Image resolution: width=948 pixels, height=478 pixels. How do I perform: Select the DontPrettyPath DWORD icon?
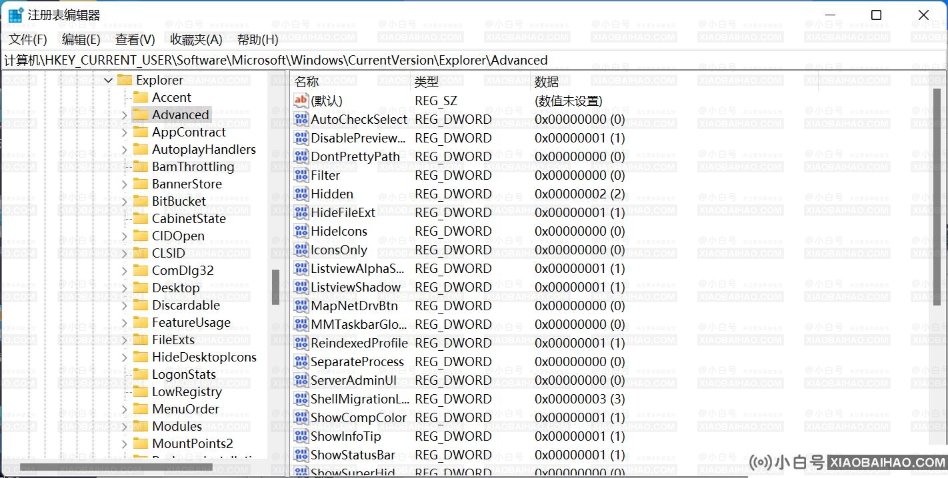tap(301, 156)
